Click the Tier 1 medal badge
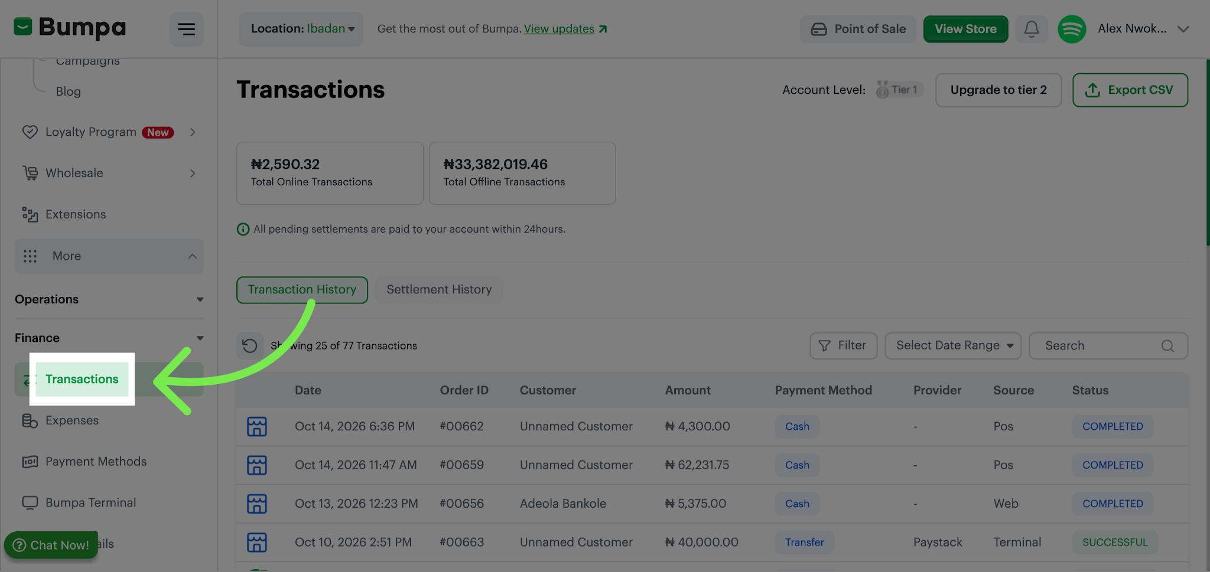Screen dimensions: 1210x572 [x=899, y=90]
